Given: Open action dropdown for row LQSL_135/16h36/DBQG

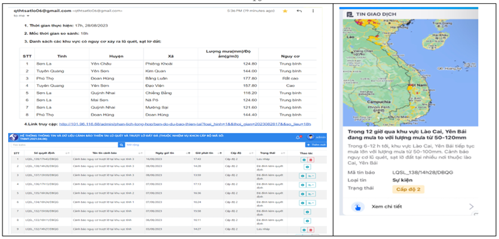Looking at the screenshot, I should pos(311,194).
